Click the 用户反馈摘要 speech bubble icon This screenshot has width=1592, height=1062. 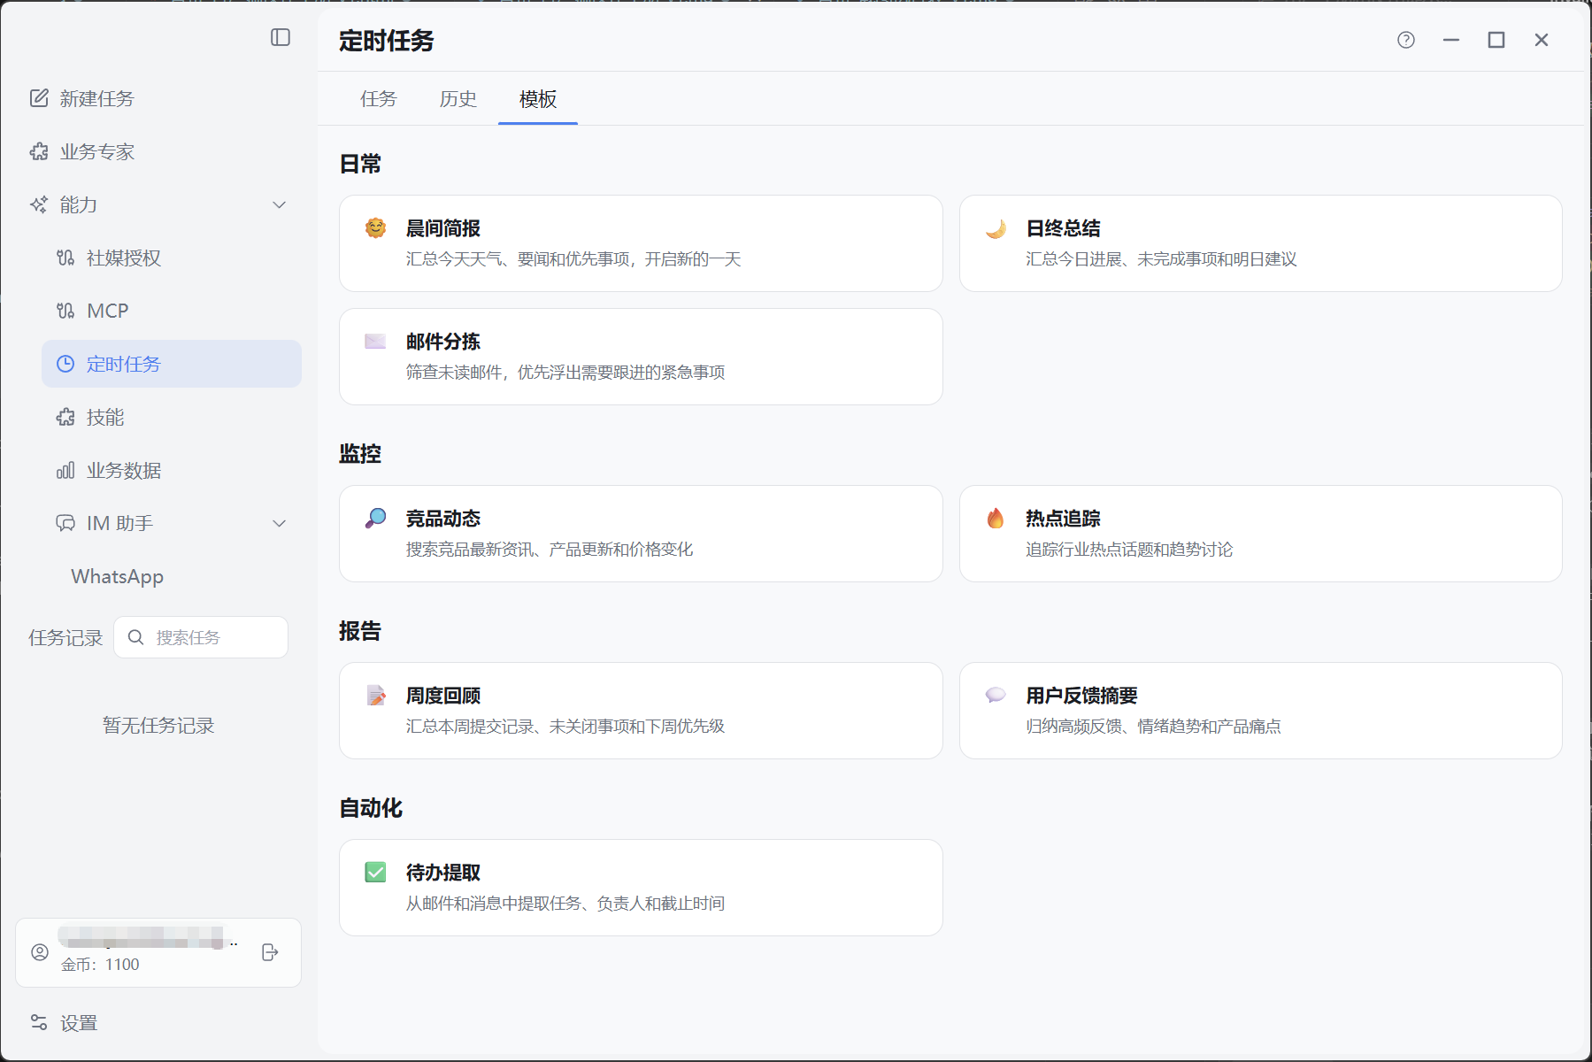point(996,695)
